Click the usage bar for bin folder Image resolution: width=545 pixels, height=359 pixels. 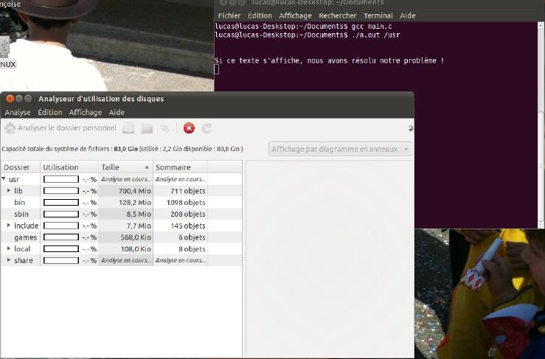(x=60, y=203)
